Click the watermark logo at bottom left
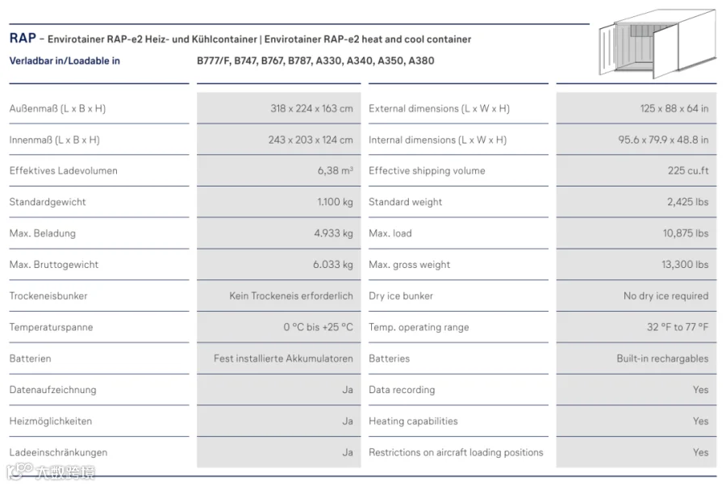Screen dimensions: 726x486 pos(51,471)
